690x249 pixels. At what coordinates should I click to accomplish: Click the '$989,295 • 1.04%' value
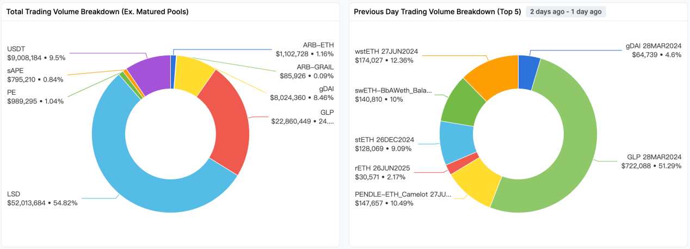pyautogui.click(x=35, y=101)
